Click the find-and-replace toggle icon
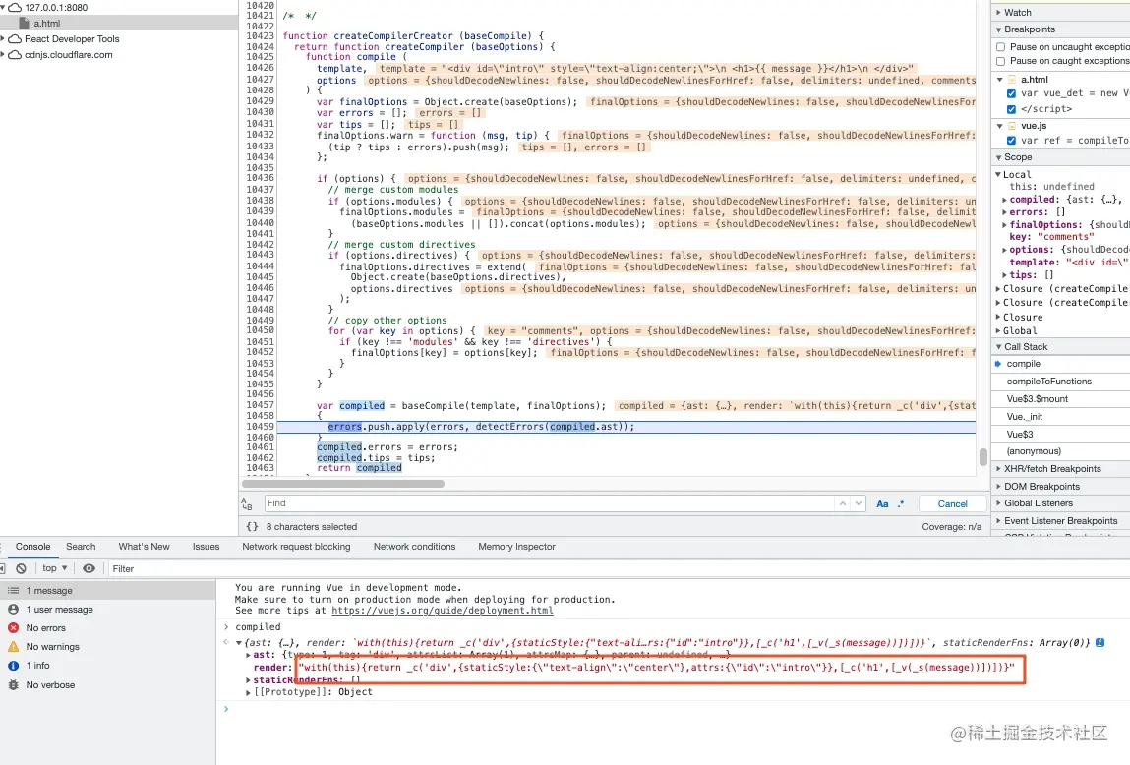Screen dimensions: 1130x765 pyautogui.click(x=247, y=503)
